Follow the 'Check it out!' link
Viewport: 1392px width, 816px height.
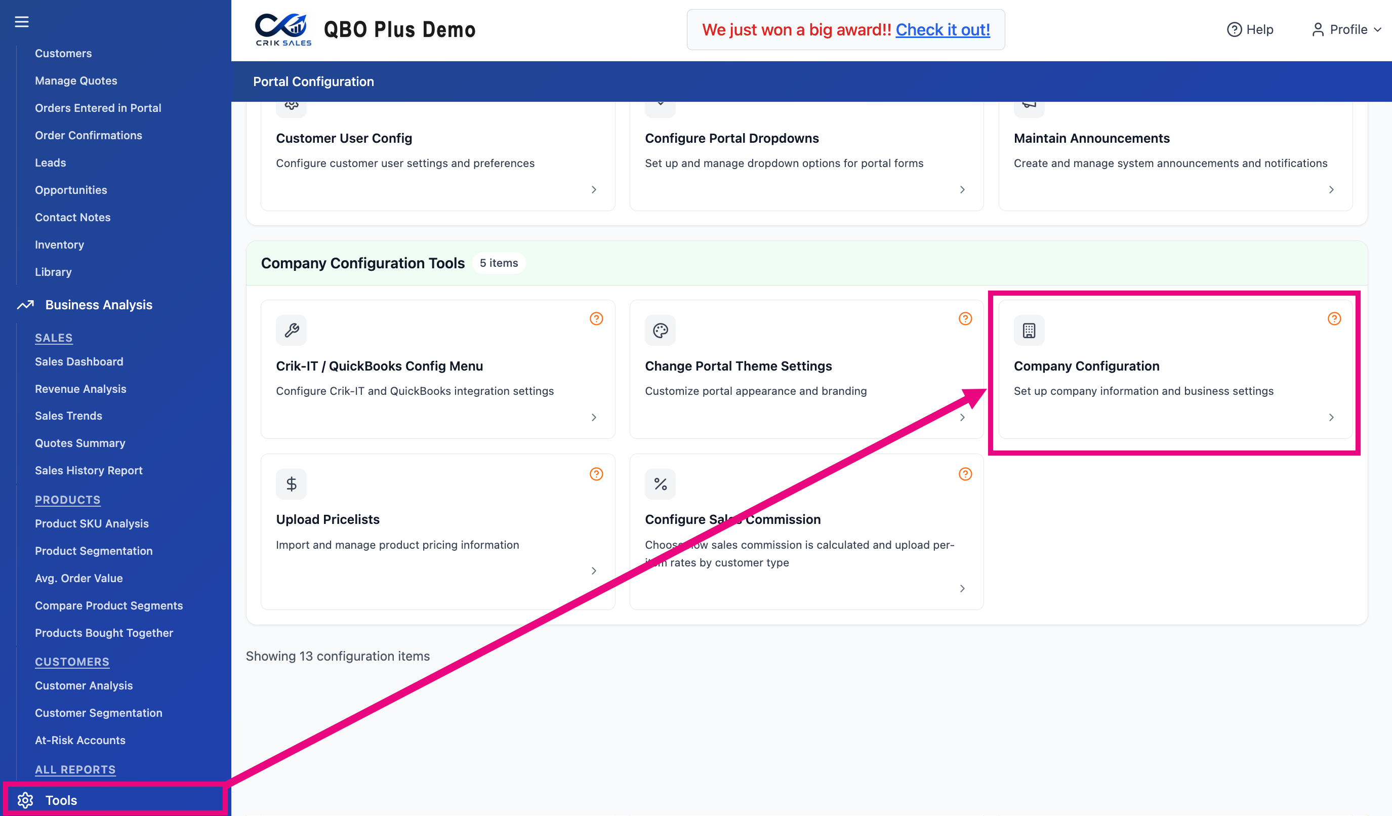coord(943,29)
